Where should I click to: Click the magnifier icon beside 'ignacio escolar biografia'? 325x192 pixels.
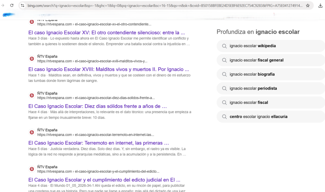click(x=224, y=74)
